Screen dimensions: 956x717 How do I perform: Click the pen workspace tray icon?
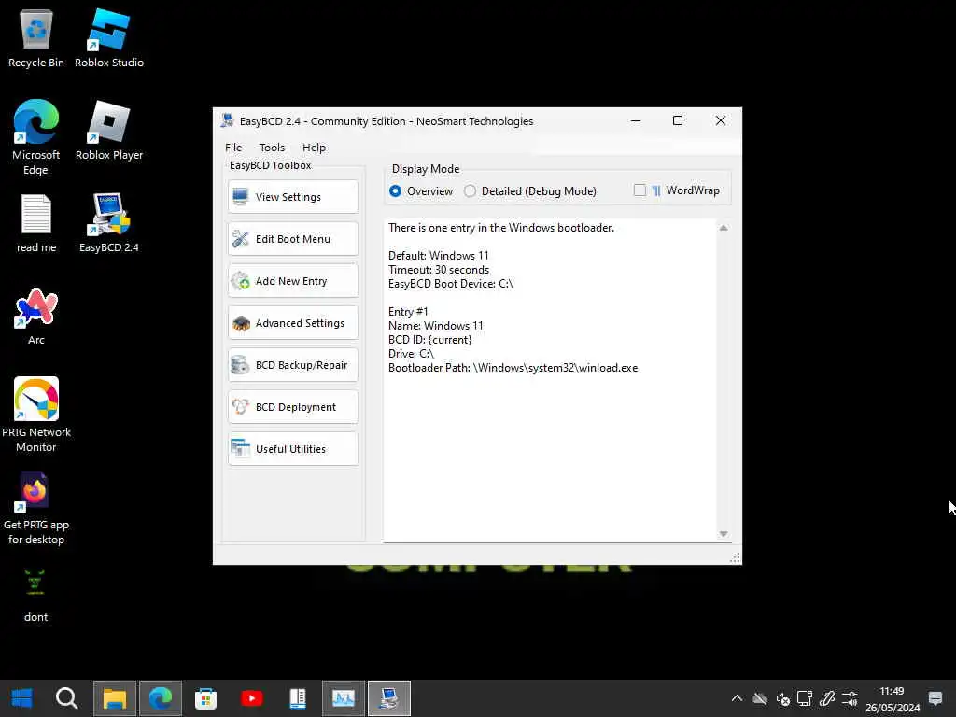827,698
